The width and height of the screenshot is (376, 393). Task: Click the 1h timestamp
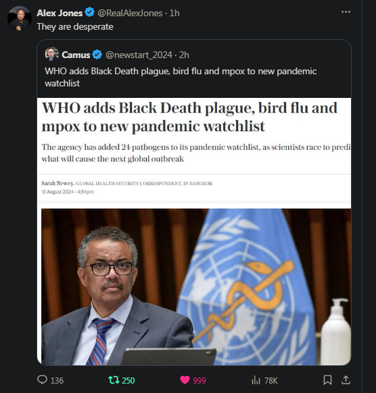174,13
